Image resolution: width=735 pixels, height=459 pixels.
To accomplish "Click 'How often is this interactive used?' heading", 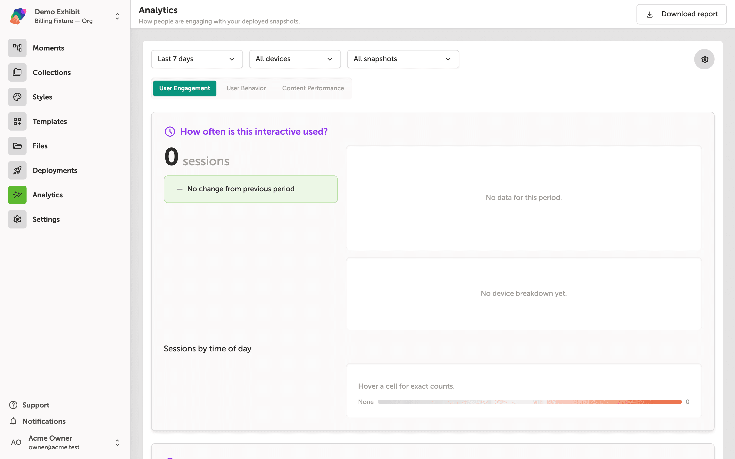I will coord(254,131).
